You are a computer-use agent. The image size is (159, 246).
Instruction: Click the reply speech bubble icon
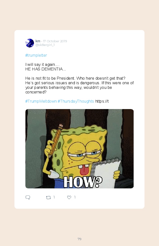[x=28, y=197]
